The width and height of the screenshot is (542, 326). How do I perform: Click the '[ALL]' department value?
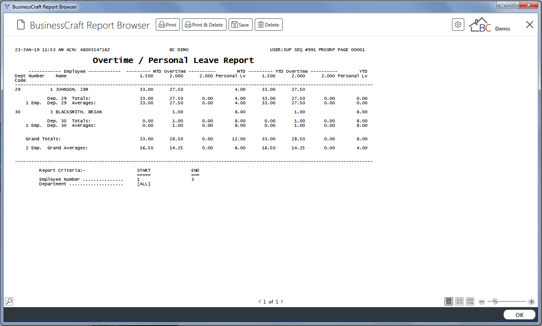coord(144,184)
